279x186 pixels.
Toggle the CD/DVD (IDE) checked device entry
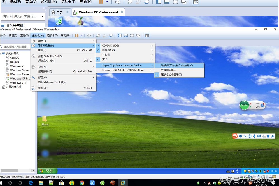point(125,46)
